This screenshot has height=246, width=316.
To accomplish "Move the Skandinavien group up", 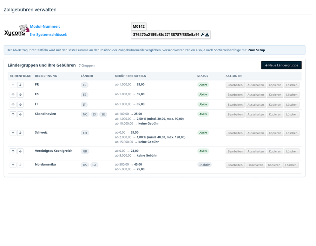I will click(13, 114).
